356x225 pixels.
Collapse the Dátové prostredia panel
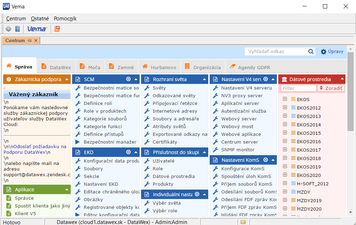342,79
